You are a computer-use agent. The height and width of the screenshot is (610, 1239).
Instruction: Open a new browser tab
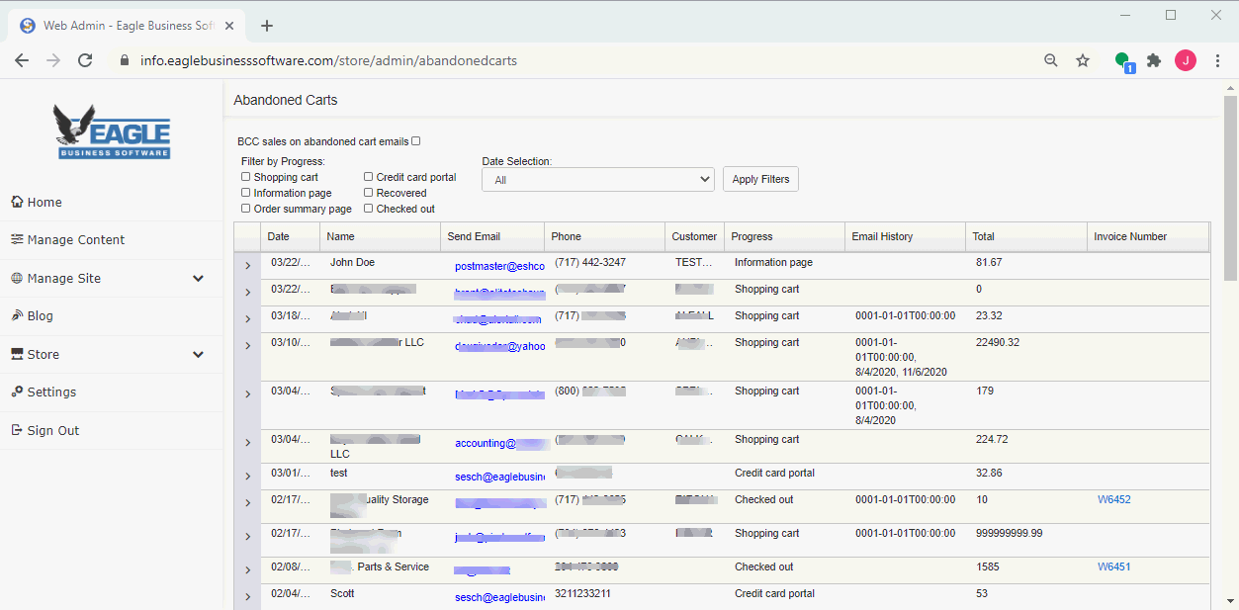point(267,26)
